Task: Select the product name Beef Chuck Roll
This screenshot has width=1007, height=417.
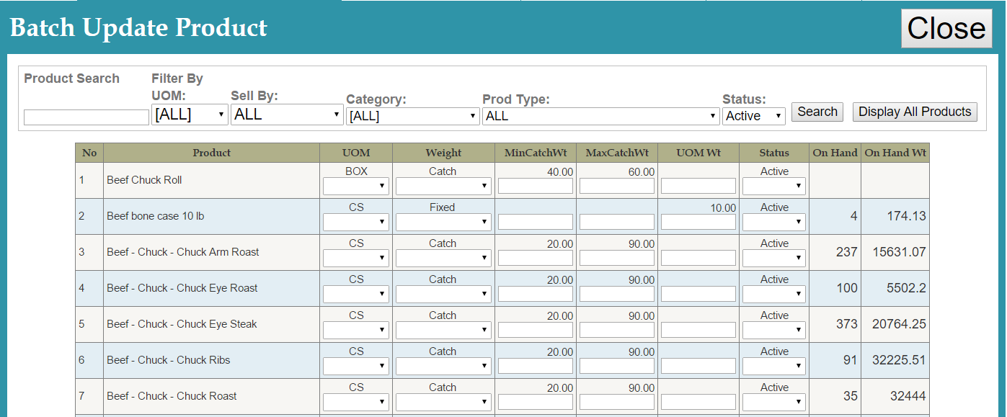Action: [x=144, y=180]
